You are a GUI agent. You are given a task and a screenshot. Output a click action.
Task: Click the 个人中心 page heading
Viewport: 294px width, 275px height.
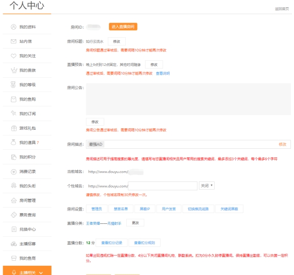(27, 6)
